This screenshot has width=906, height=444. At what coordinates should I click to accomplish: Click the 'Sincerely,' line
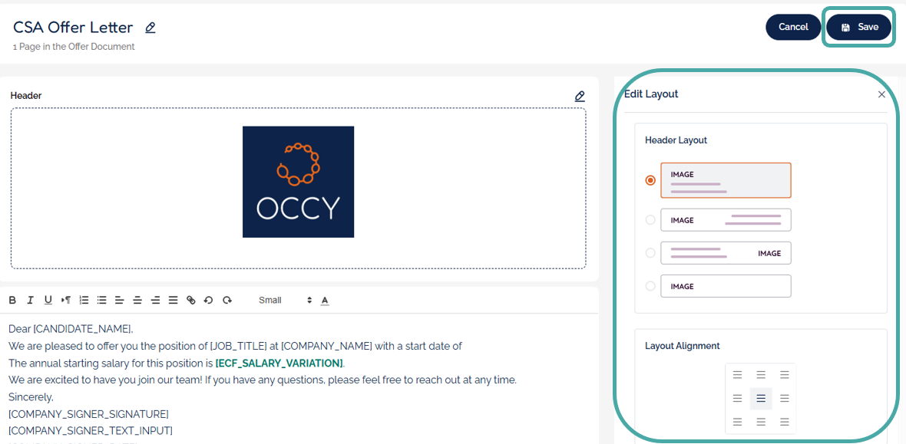[31, 397]
